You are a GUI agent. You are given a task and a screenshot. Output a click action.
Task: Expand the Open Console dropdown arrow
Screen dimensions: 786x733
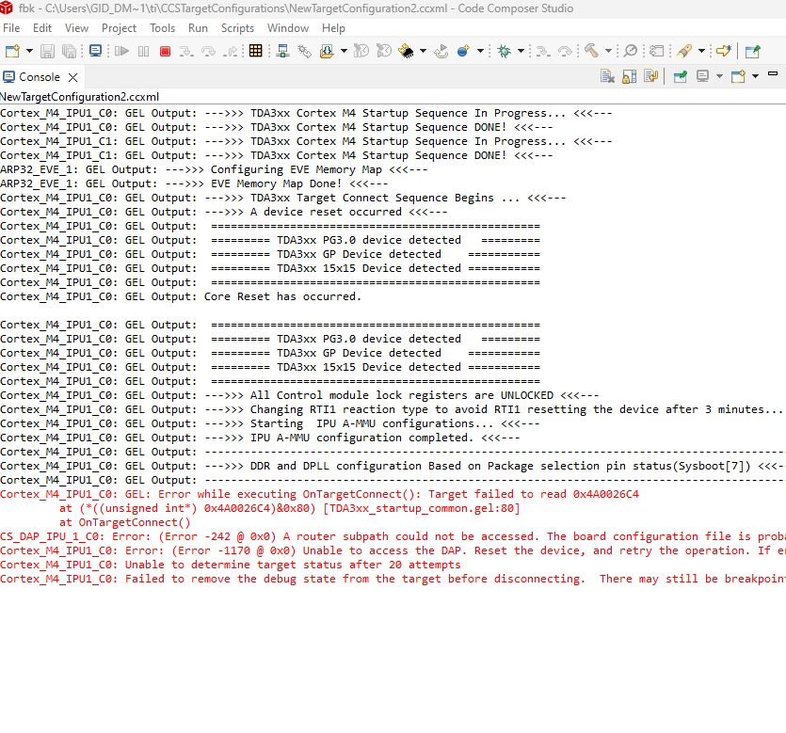[x=755, y=76]
